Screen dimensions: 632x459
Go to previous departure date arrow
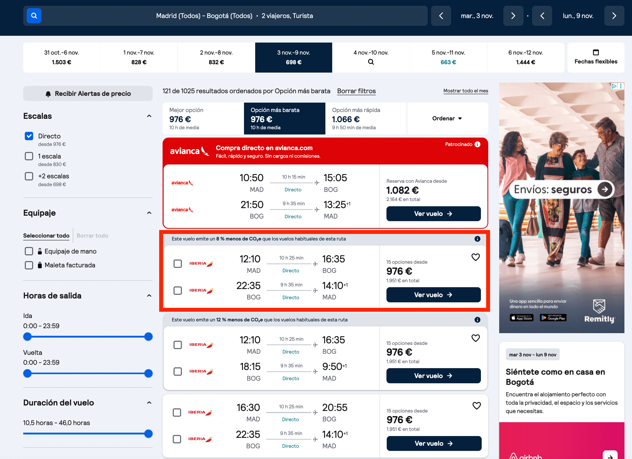pos(441,16)
